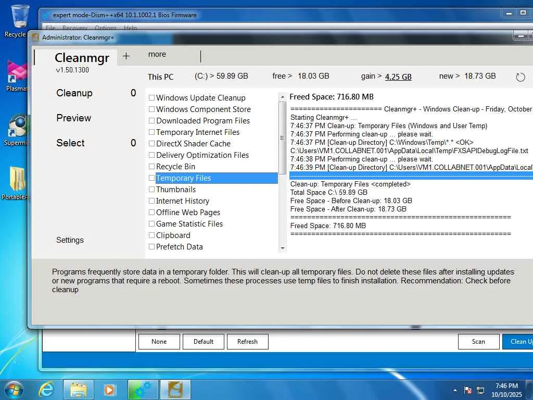
Task: Click the 'Starting Cleanmgr+ ...' log line
Action: 324,117
